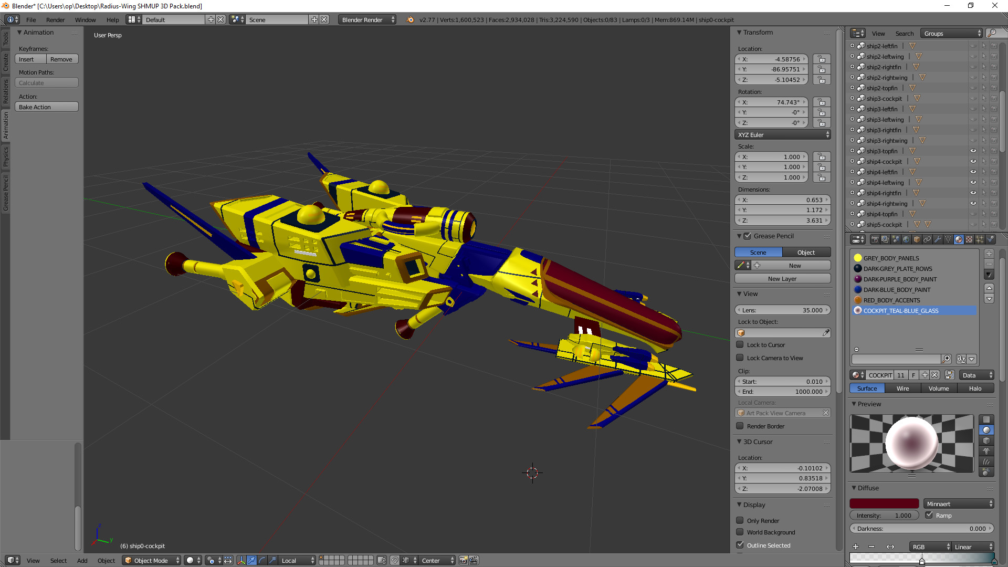The height and width of the screenshot is (567, 1008).
Task: Enable the Only Render checkbox
Action: tap(740, 520)
